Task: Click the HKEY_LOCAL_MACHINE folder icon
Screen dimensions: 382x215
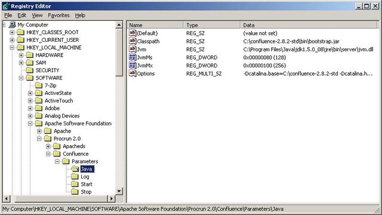Action: click(21, 47)
